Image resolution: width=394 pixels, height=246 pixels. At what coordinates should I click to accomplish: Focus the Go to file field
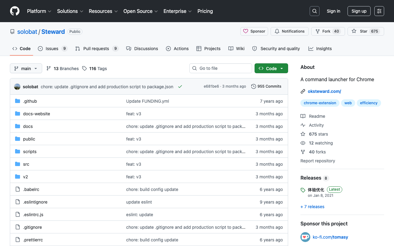tap(221, 68)
